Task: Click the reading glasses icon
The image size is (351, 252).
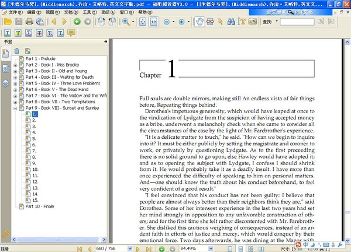Action: pyautogui.click(x=210, y=22)
